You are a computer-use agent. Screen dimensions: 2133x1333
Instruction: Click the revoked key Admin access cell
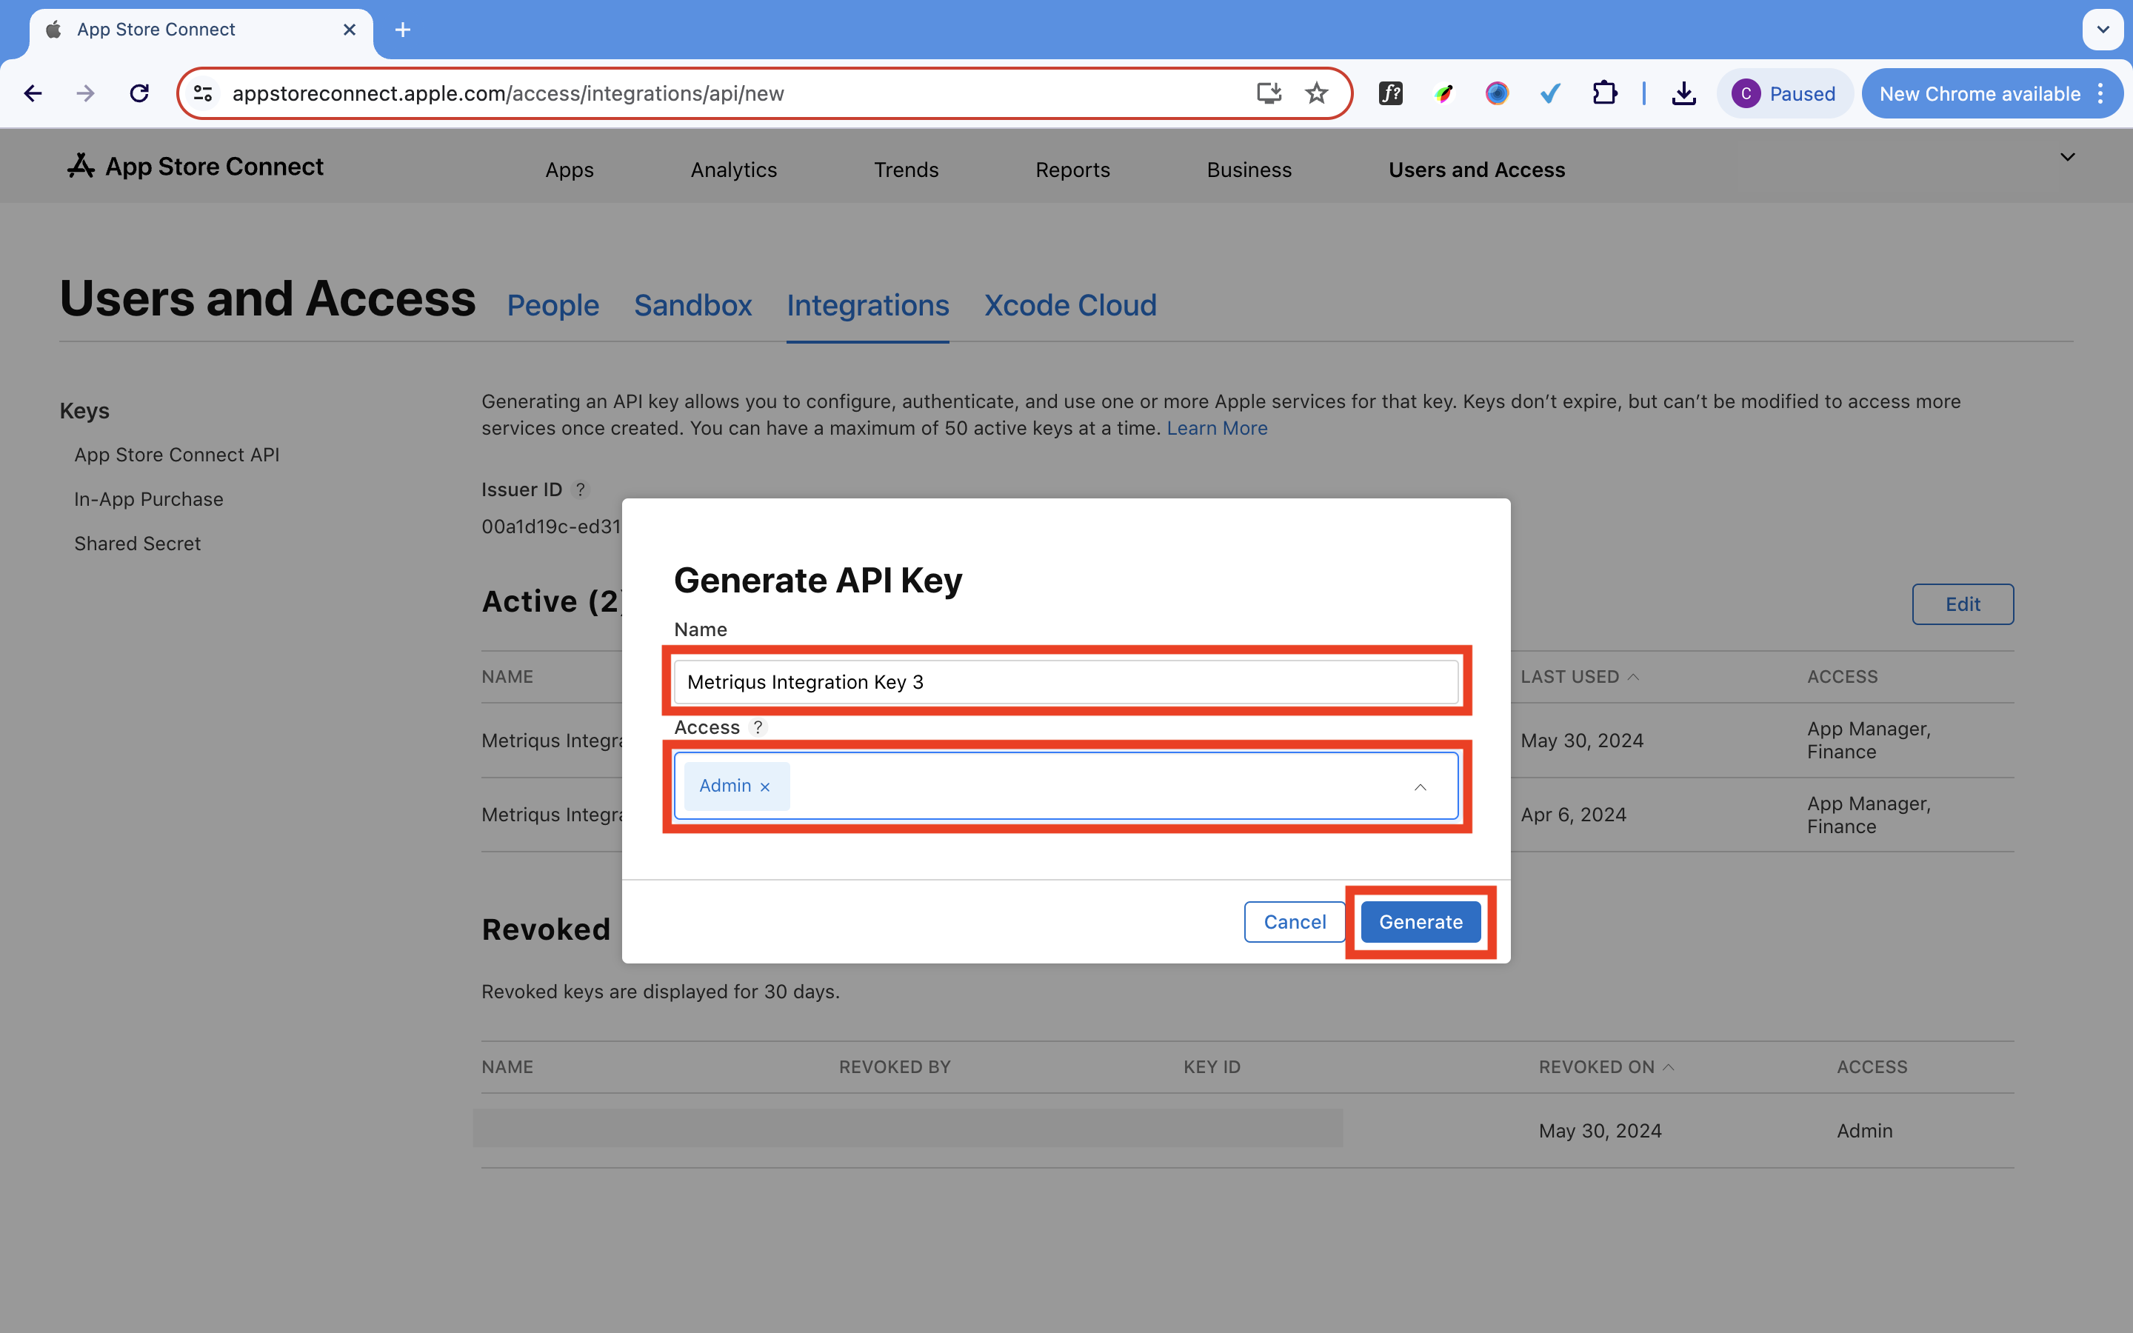(x=1864, y=1130)
